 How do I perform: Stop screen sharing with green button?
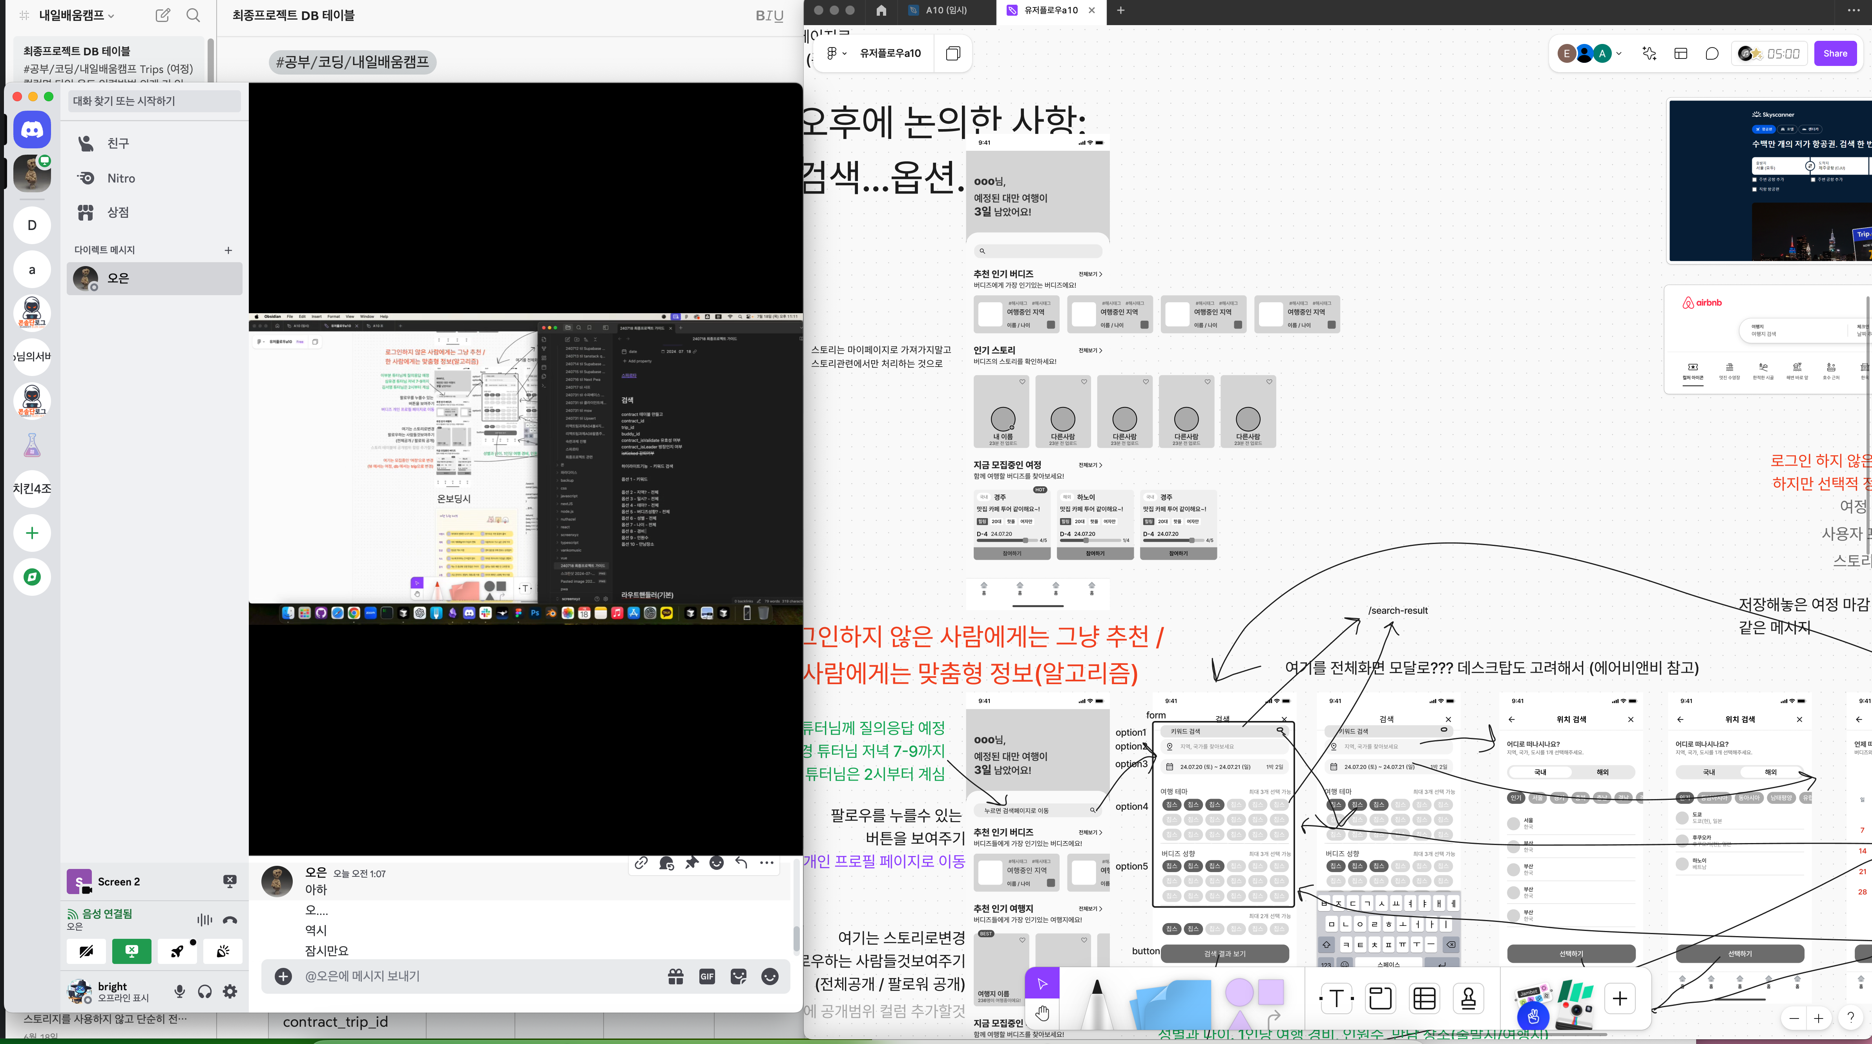(x=131, y=951)
